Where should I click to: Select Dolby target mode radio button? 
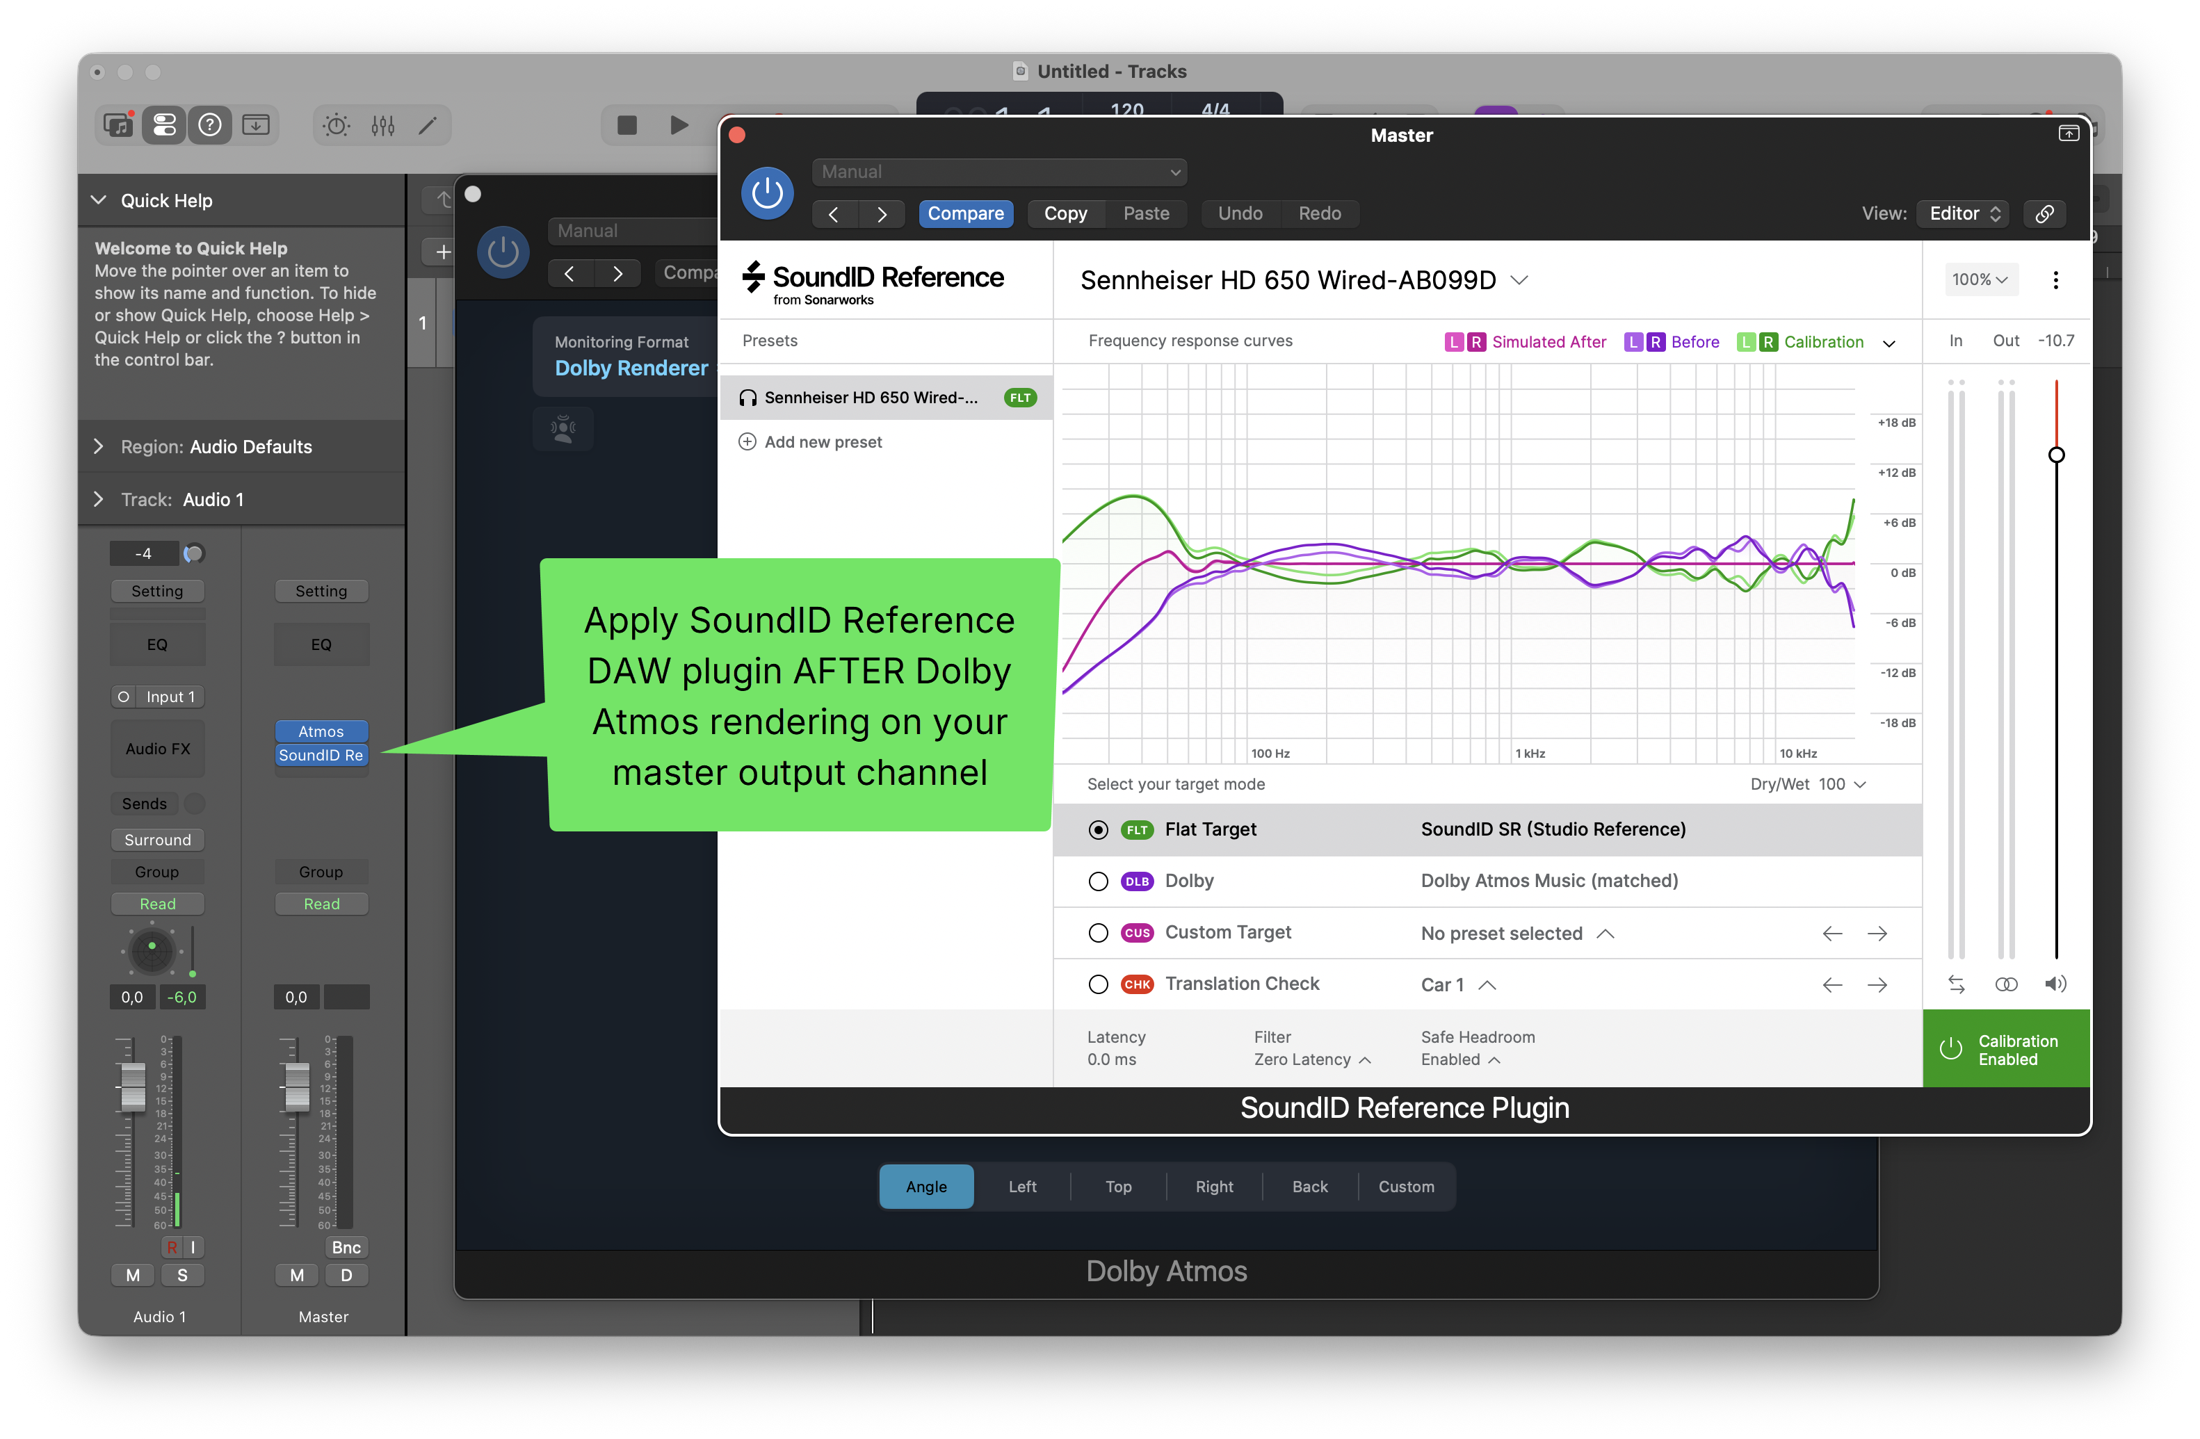[1098, 881]
